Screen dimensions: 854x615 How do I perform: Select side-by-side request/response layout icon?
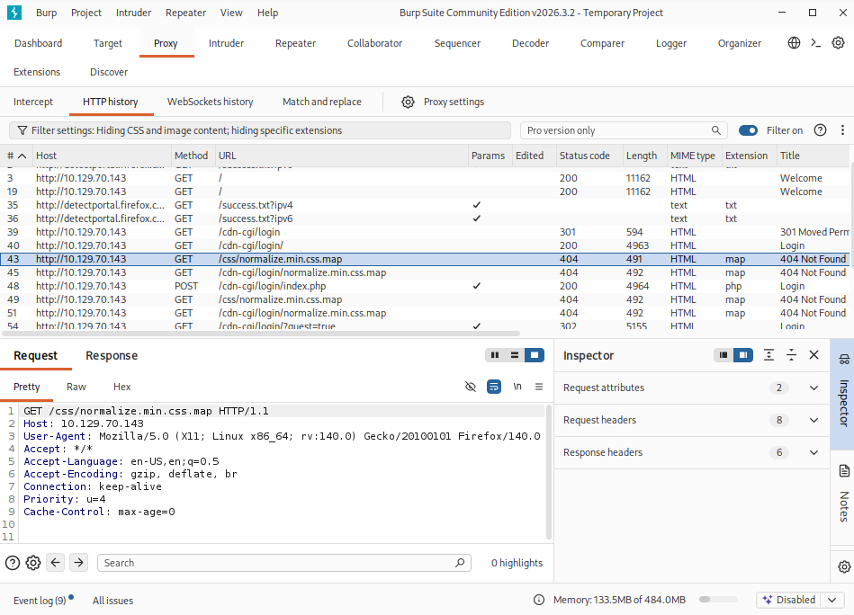coord(495,355)
